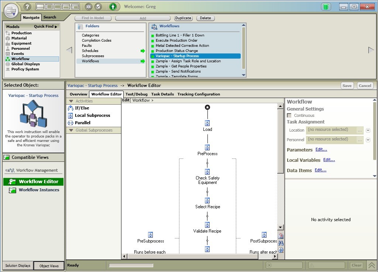Click the Variopac - Startup Process breadcrumb link
378x272 pixels.
coord(93,86)
